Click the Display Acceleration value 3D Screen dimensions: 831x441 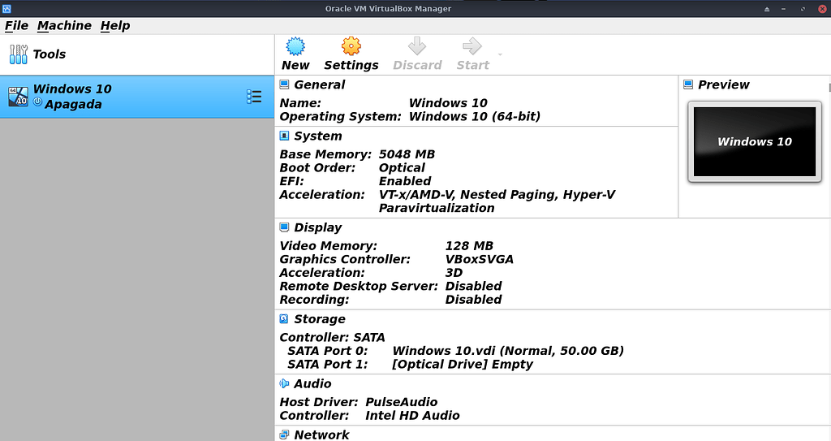(454, 273)
